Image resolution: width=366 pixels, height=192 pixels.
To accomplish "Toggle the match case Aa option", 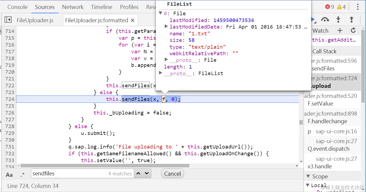I will (x=9, y=174).
